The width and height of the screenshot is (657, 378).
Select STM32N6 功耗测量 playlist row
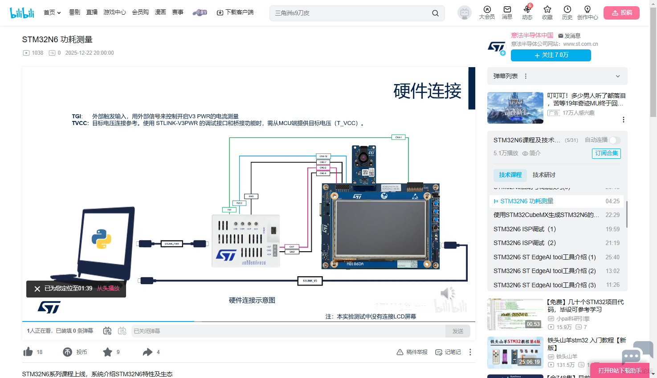(556, 201)
